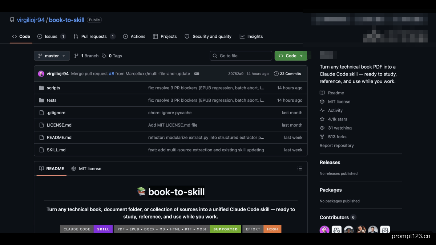436x245 pixels.
Task: Open the Issues tab
Action: pos(51,36)
